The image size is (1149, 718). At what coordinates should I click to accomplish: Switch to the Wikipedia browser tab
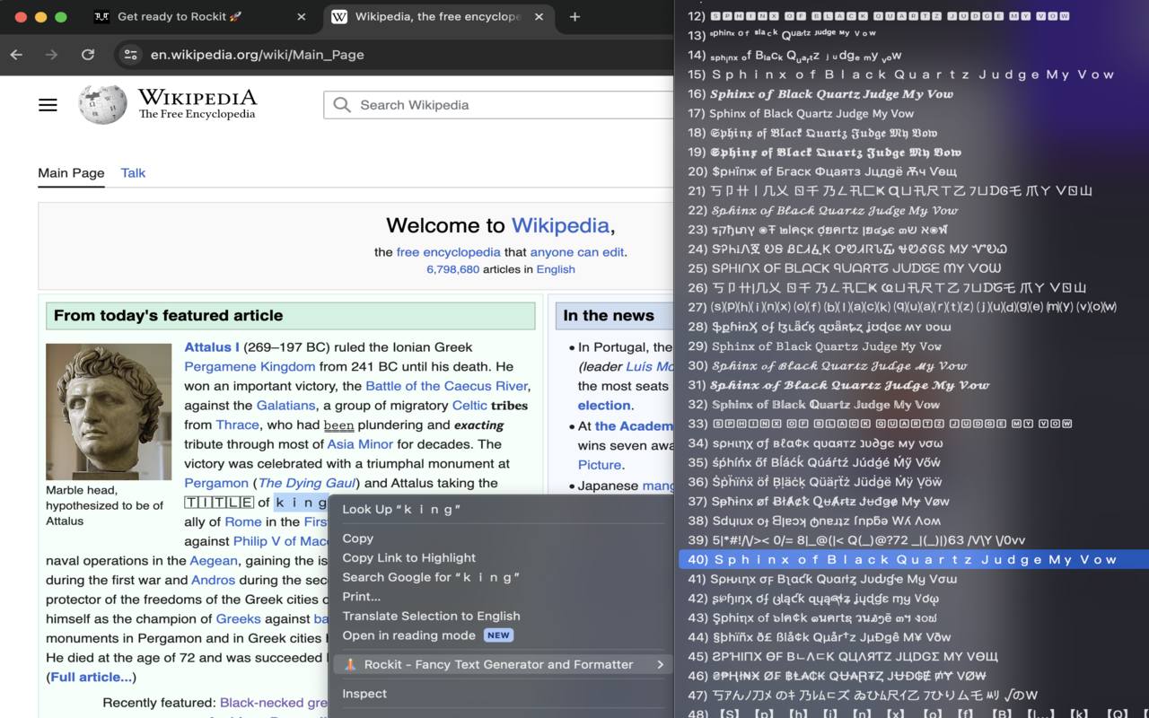[438, 17]
